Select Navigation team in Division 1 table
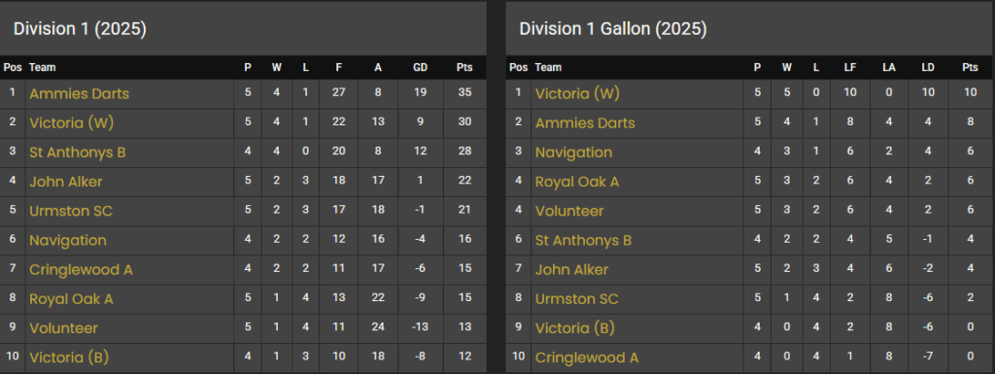 [68, 241]
